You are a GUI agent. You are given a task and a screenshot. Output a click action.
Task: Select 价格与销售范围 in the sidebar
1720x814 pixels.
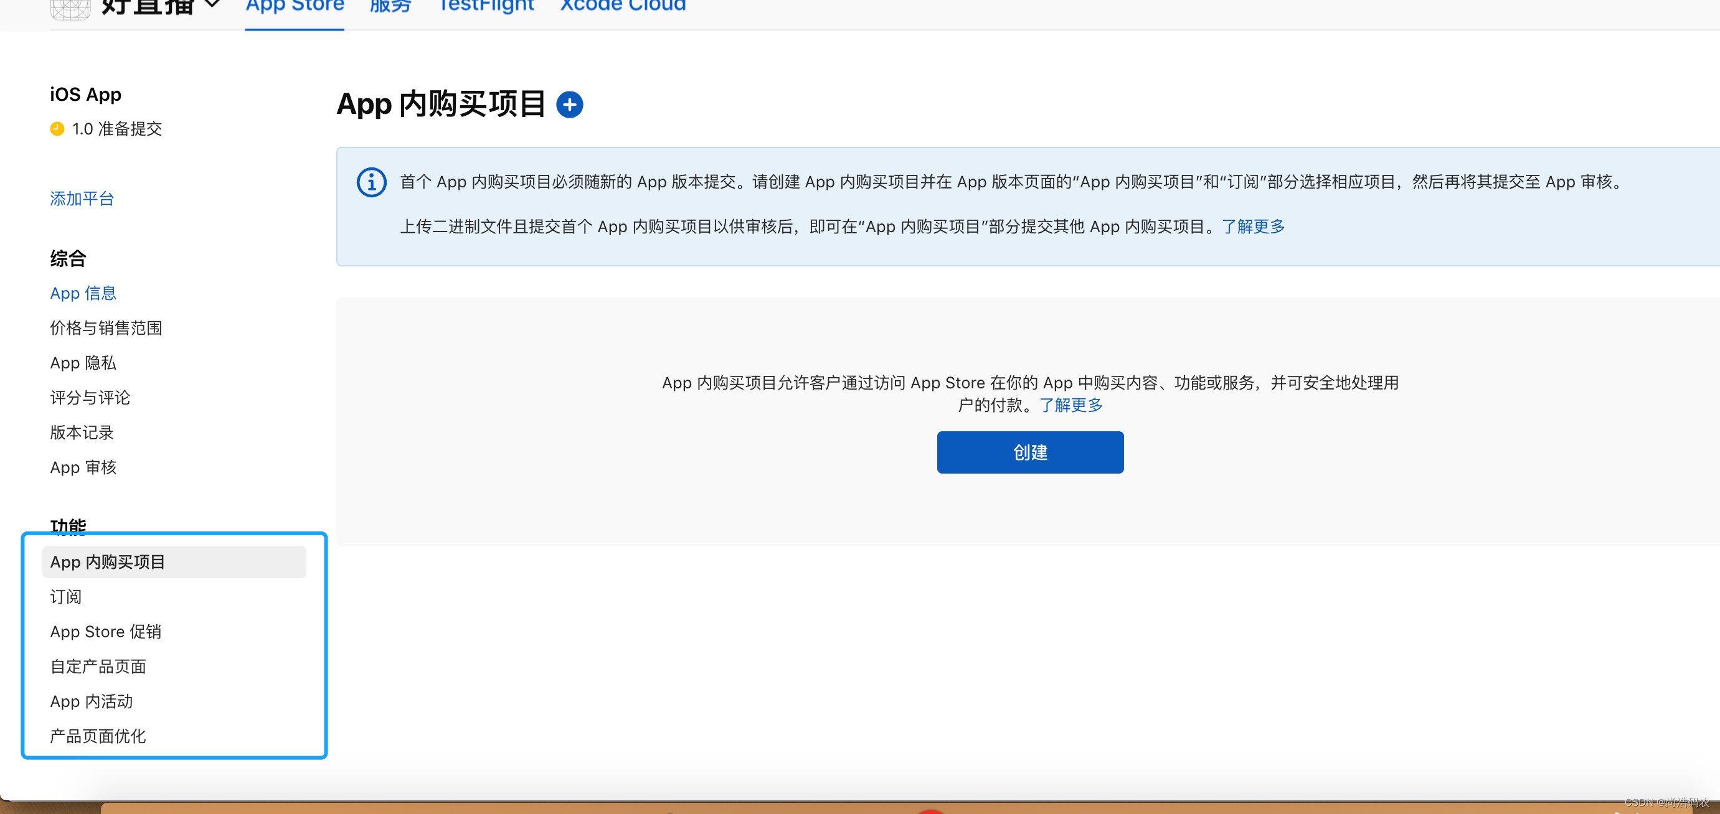[x=105, y=327]
